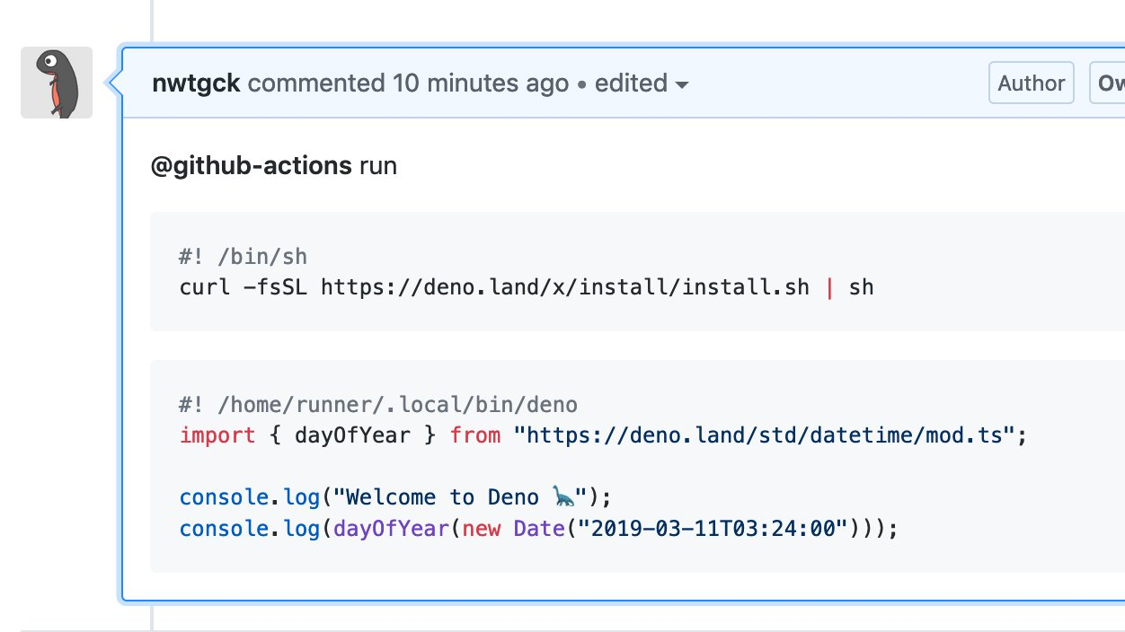Click the 'Welcome to Deno' console.log line
1125x632 pixels.
click(x=394, y=496)
